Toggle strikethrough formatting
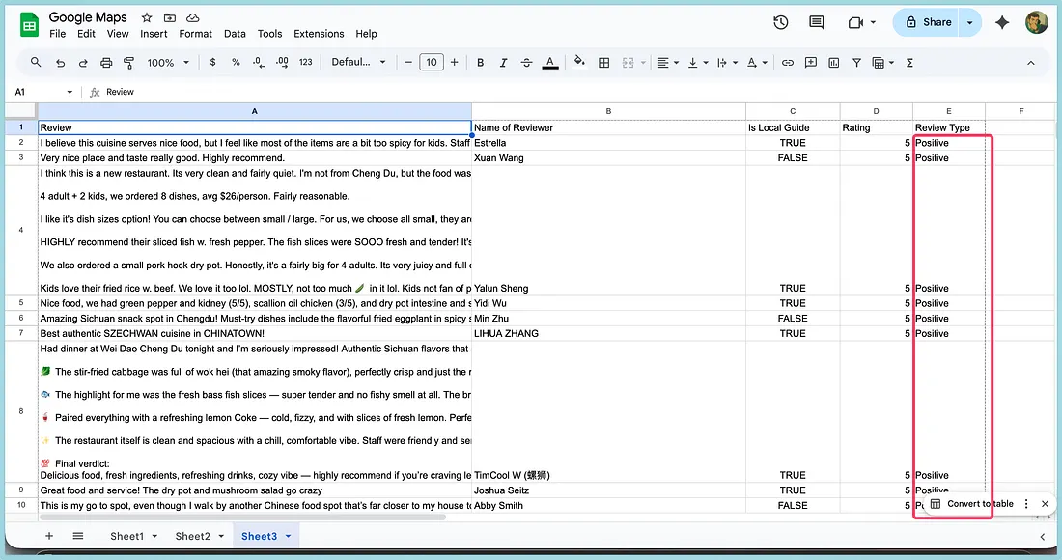Image resolution: width=1062 pixels, height=560 pixels. click(x=526, y=62)
